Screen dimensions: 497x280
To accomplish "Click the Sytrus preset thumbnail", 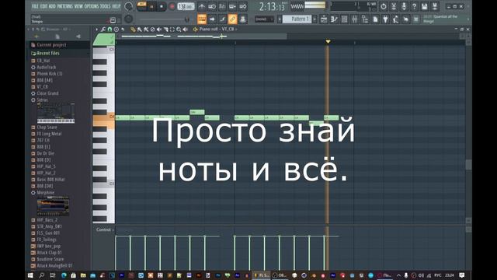I will click(x=56, y=113).
